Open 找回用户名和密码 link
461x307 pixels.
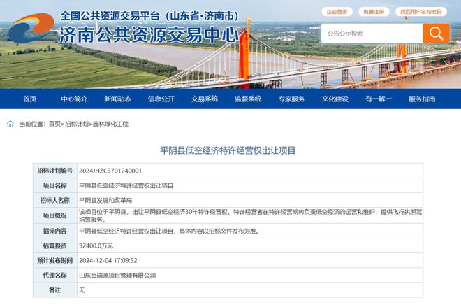tap(420, 12)
